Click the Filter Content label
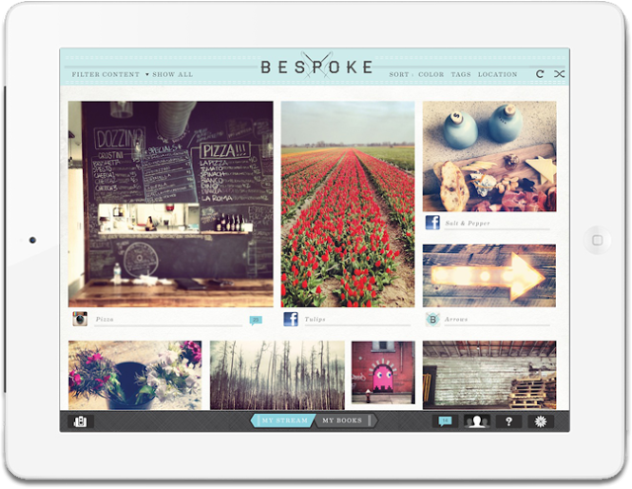The image size is (632, 489). pos(106,74)
